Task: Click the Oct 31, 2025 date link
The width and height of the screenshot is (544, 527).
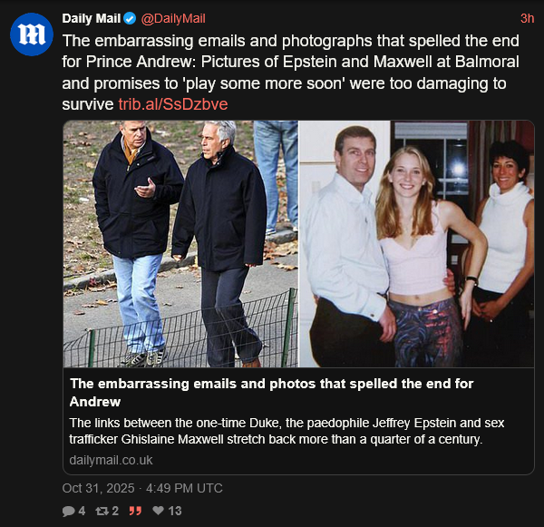Action: (142, 488)
